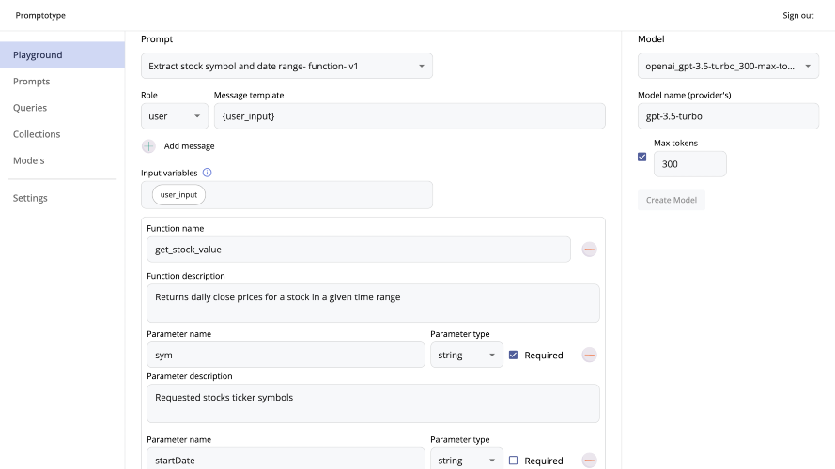The image size is (835, 469).
Task: Click the plus icon beside Add message
Action: [x=148, y=146]
